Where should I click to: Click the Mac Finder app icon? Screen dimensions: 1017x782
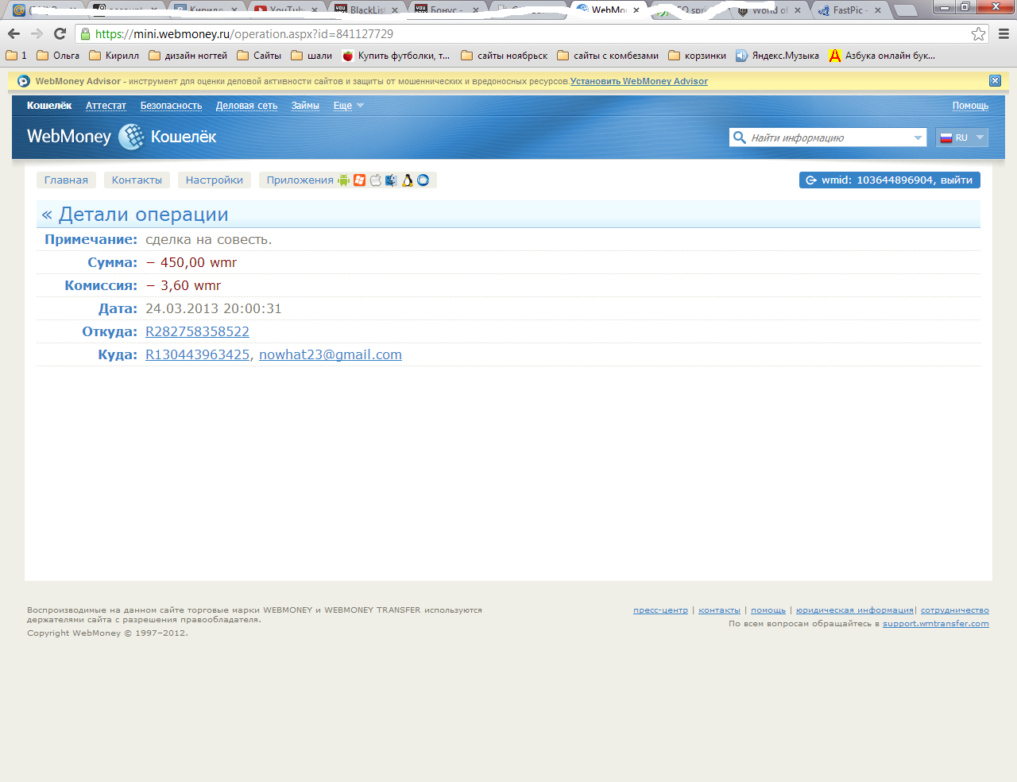[391, 180]
